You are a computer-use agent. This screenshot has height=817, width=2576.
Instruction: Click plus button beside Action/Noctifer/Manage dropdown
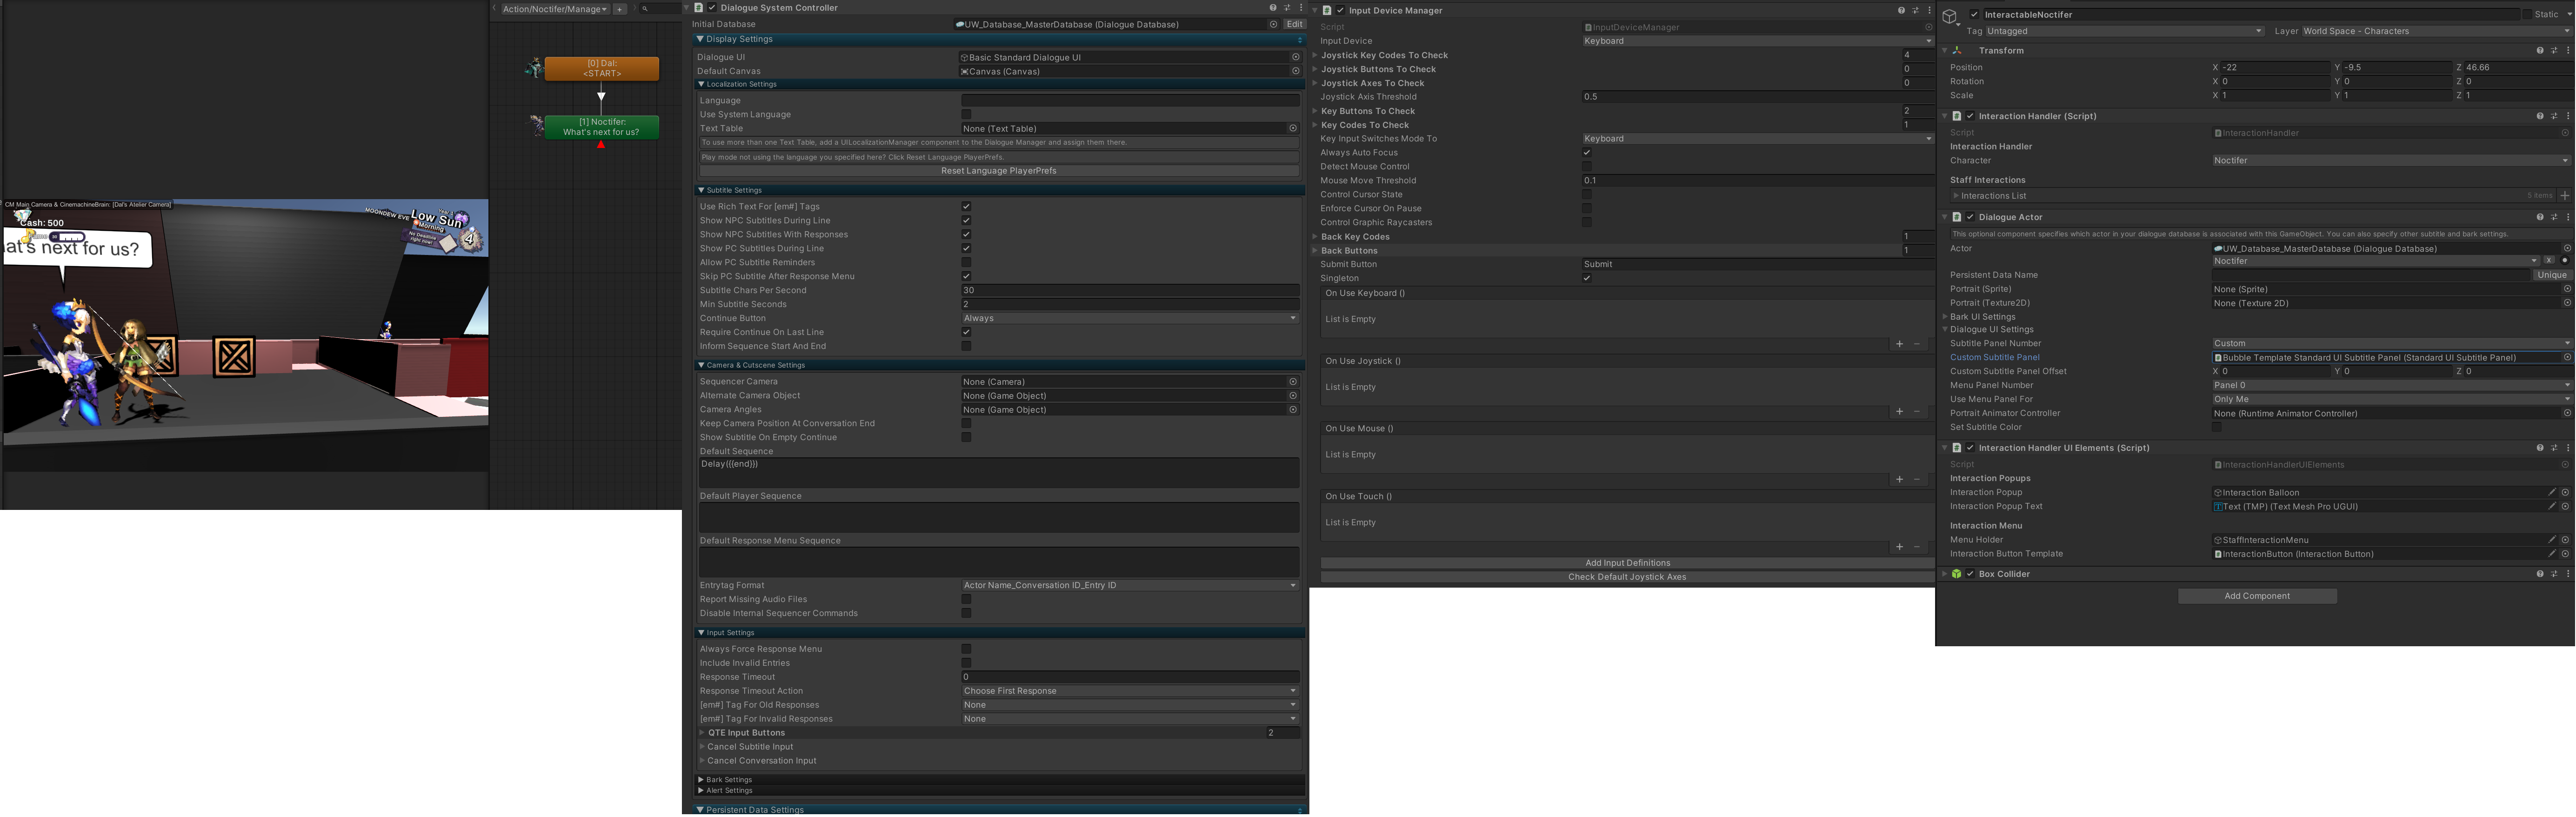pos(619,9)
